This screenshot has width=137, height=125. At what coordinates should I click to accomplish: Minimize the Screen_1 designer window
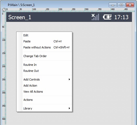tap(113, 5)
